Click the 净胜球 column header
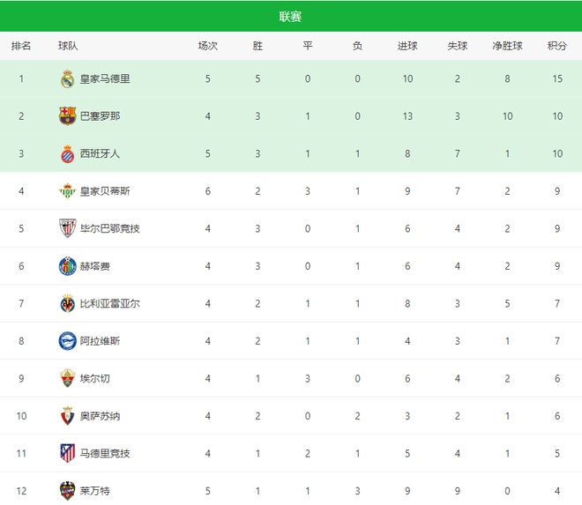 click(507, 46)
